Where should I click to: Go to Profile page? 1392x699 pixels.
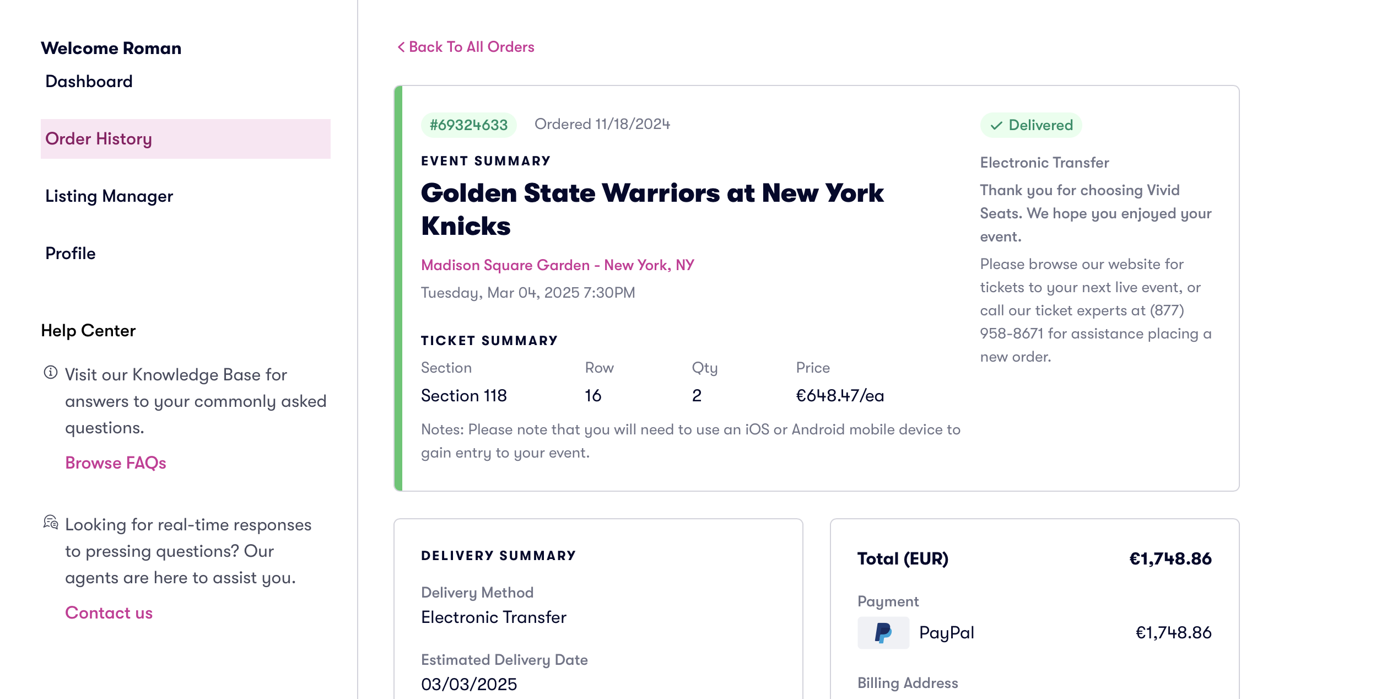tap(71, 254)
